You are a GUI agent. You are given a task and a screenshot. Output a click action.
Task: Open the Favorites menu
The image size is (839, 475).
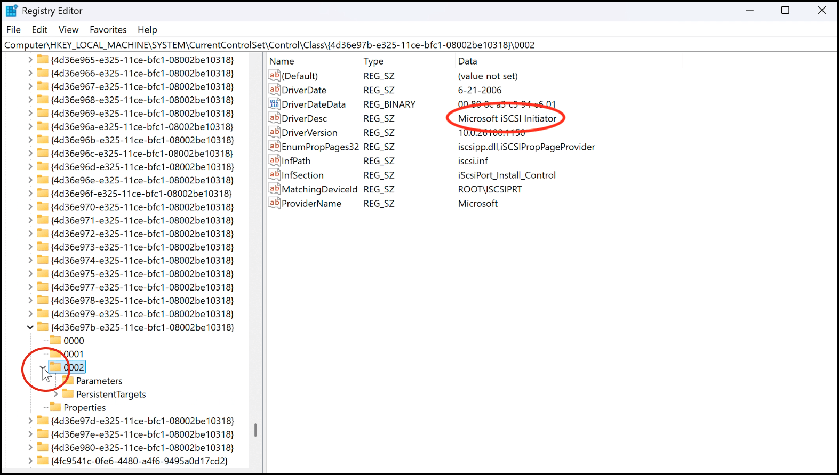point(108,30)
